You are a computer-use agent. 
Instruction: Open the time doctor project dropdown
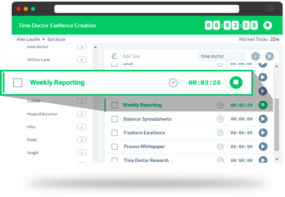click(x=222, y=56)
